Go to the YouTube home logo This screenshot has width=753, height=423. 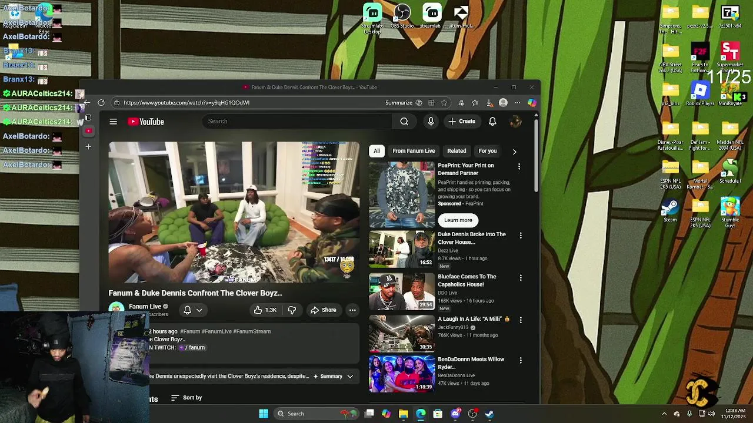(146, 122)
